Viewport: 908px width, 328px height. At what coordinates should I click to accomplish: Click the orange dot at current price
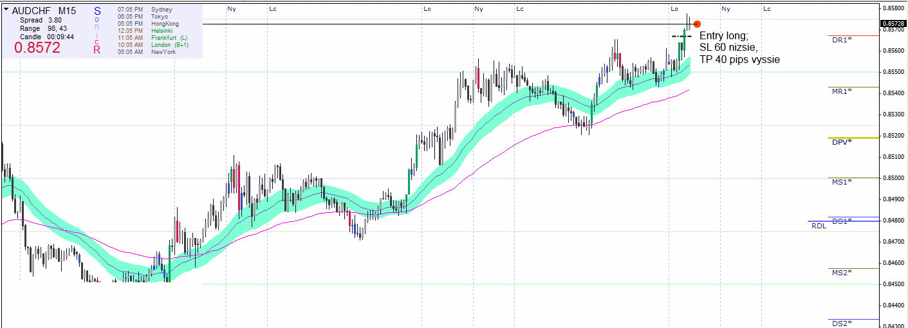pos(697,24)
